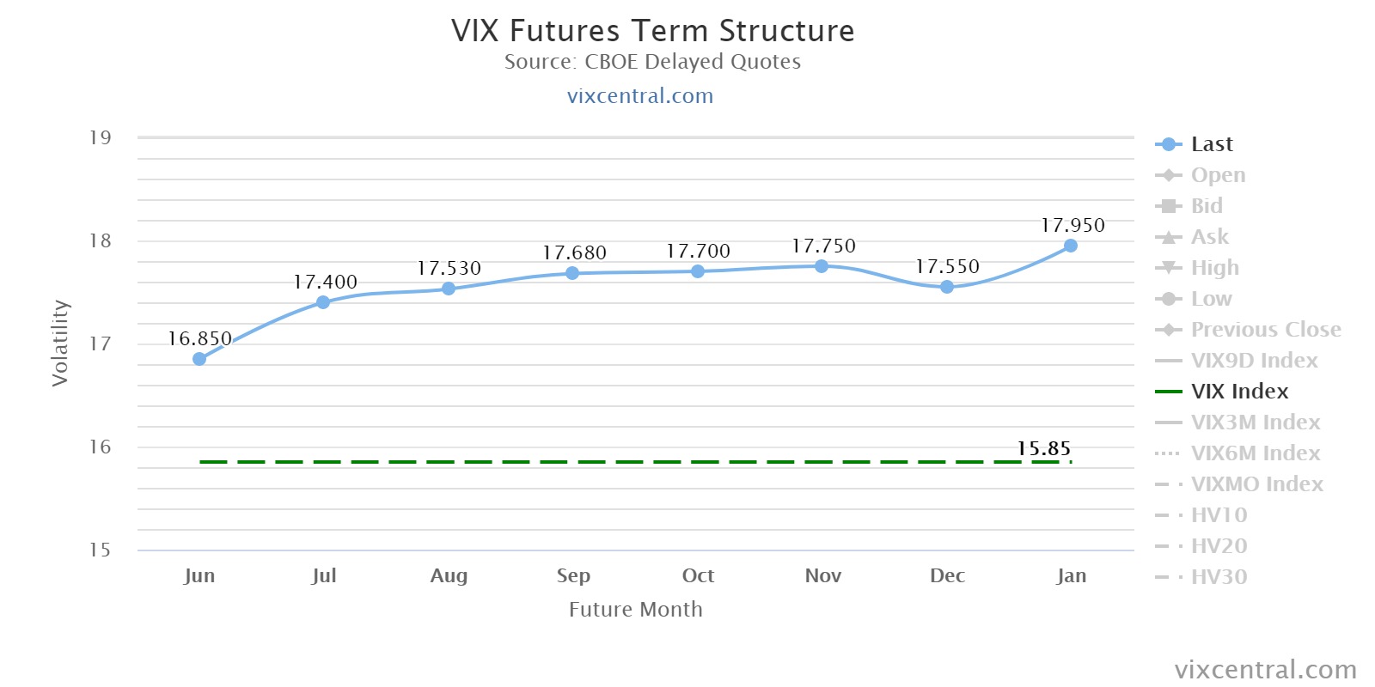Select the Jan data point at 17.950
The image size is (1375, 687).
(1071, 246)
